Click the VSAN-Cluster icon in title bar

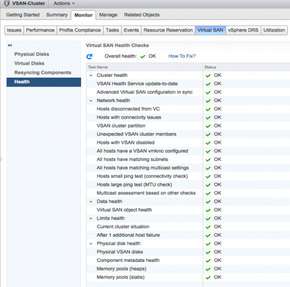click(7, 3)
